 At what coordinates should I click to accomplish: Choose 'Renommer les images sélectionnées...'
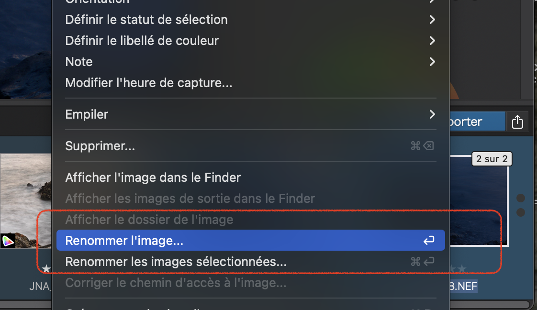[176, 262]
